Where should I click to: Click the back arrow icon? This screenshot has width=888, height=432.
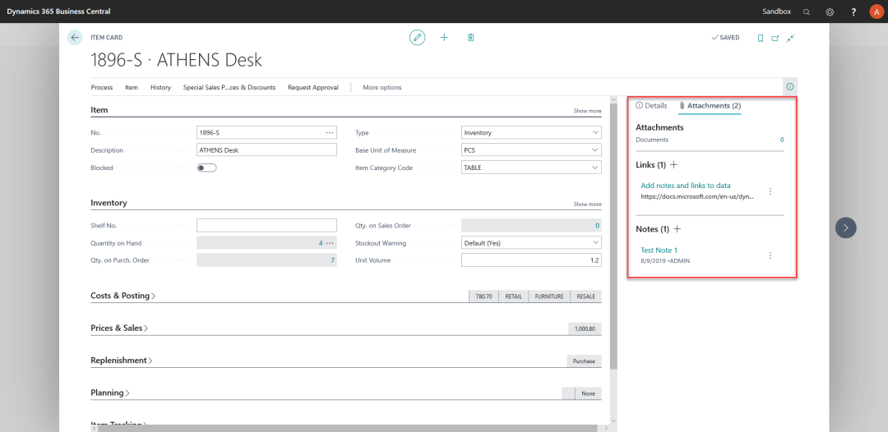pyautogui.click(x=75, y=37)
